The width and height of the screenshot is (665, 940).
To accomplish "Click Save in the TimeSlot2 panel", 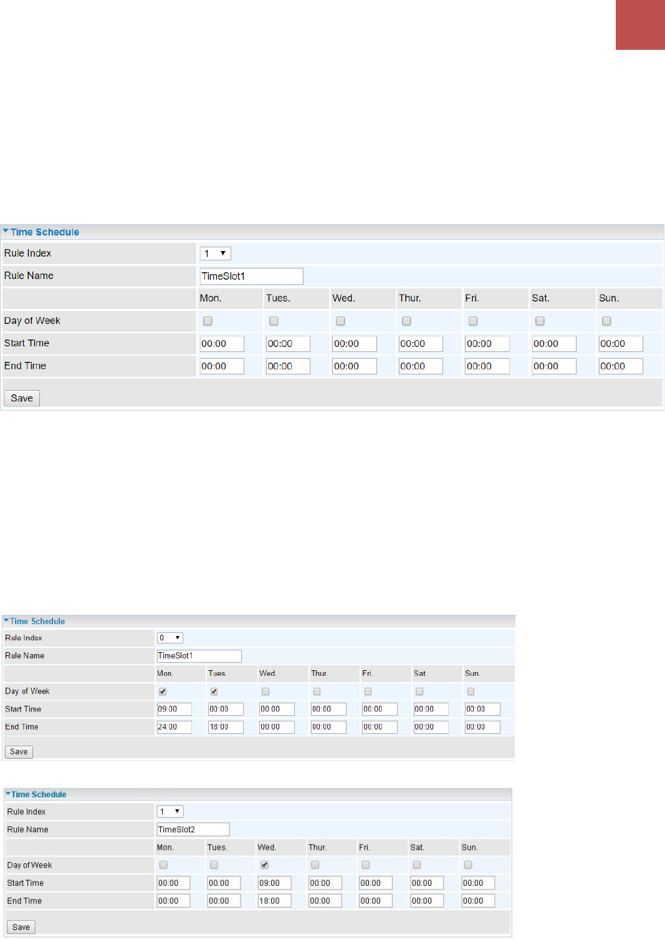I will (21, 927).
